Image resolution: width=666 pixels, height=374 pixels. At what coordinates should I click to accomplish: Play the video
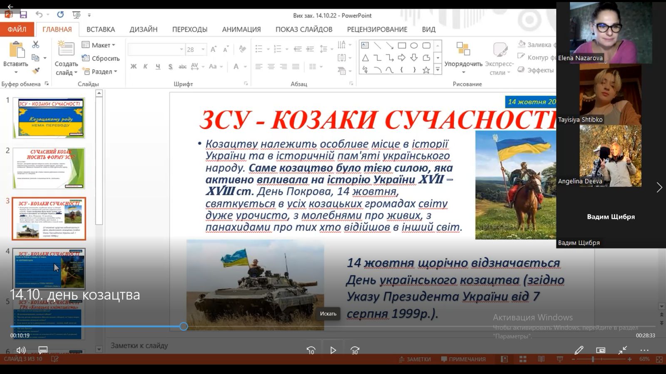pyautogui.click(x=333, y=350)
